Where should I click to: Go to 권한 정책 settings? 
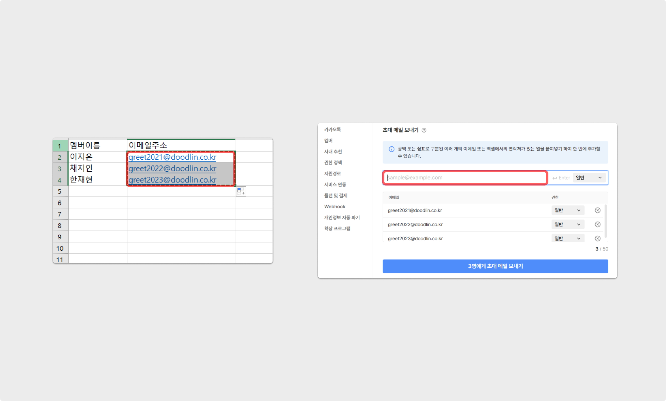point(333,162)
